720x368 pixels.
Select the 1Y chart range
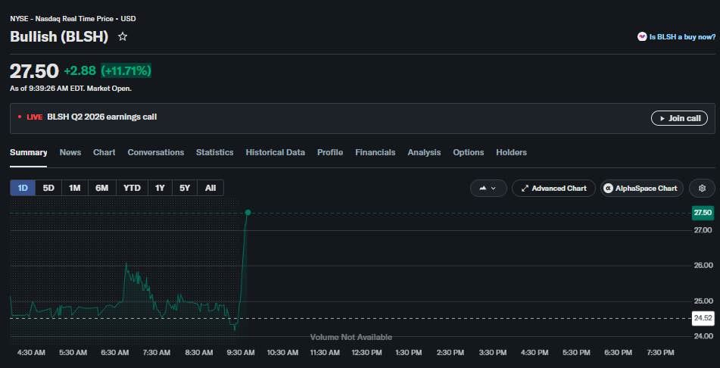click(160, 188)
